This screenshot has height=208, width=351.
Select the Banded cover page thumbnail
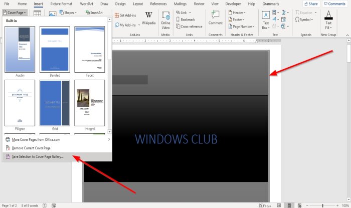click(55, 50)
